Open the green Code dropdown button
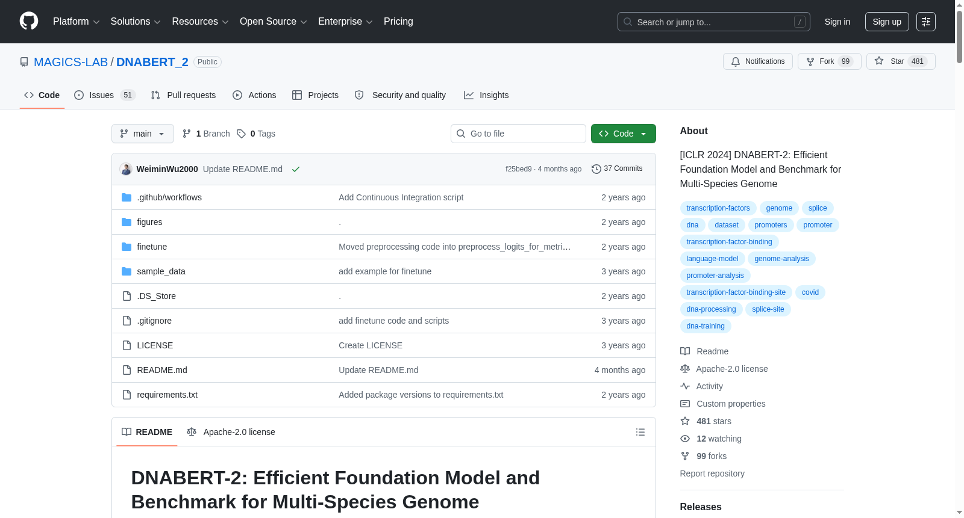 pos(623,134)
